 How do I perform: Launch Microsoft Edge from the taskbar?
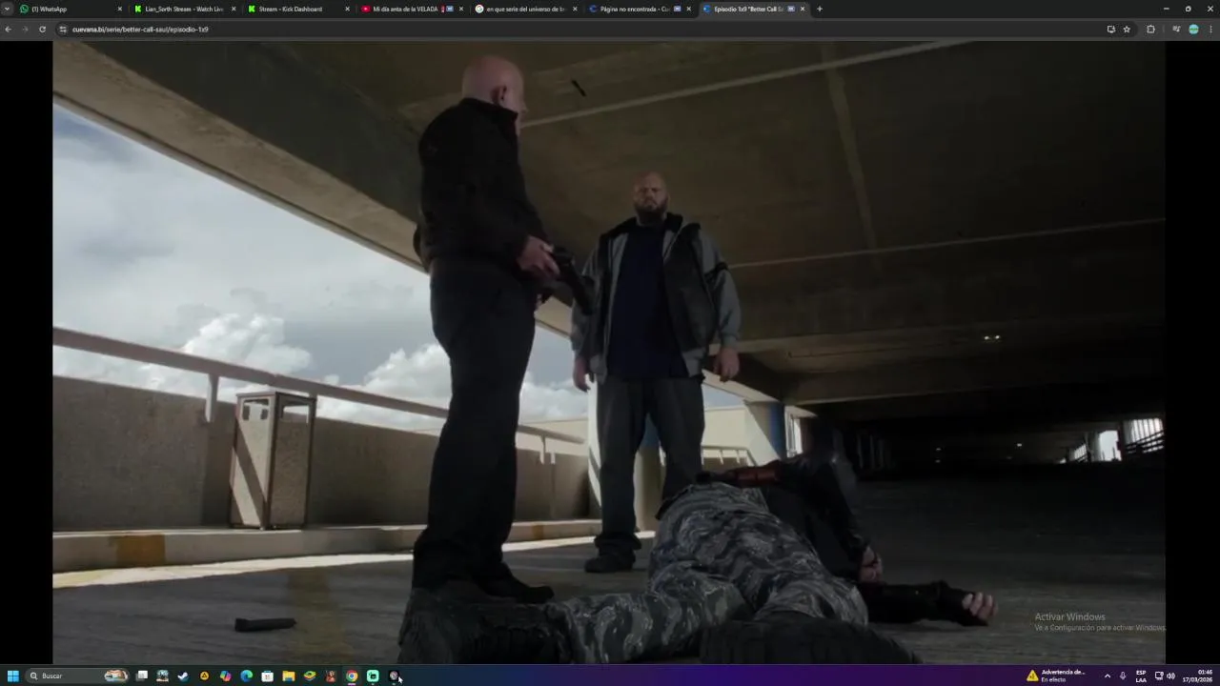click(246, 676)
